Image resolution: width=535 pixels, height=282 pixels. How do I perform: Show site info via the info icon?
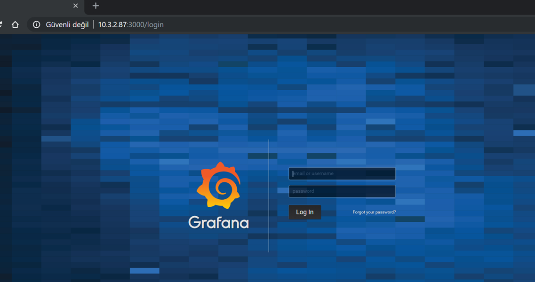click(x=37, y=24)
